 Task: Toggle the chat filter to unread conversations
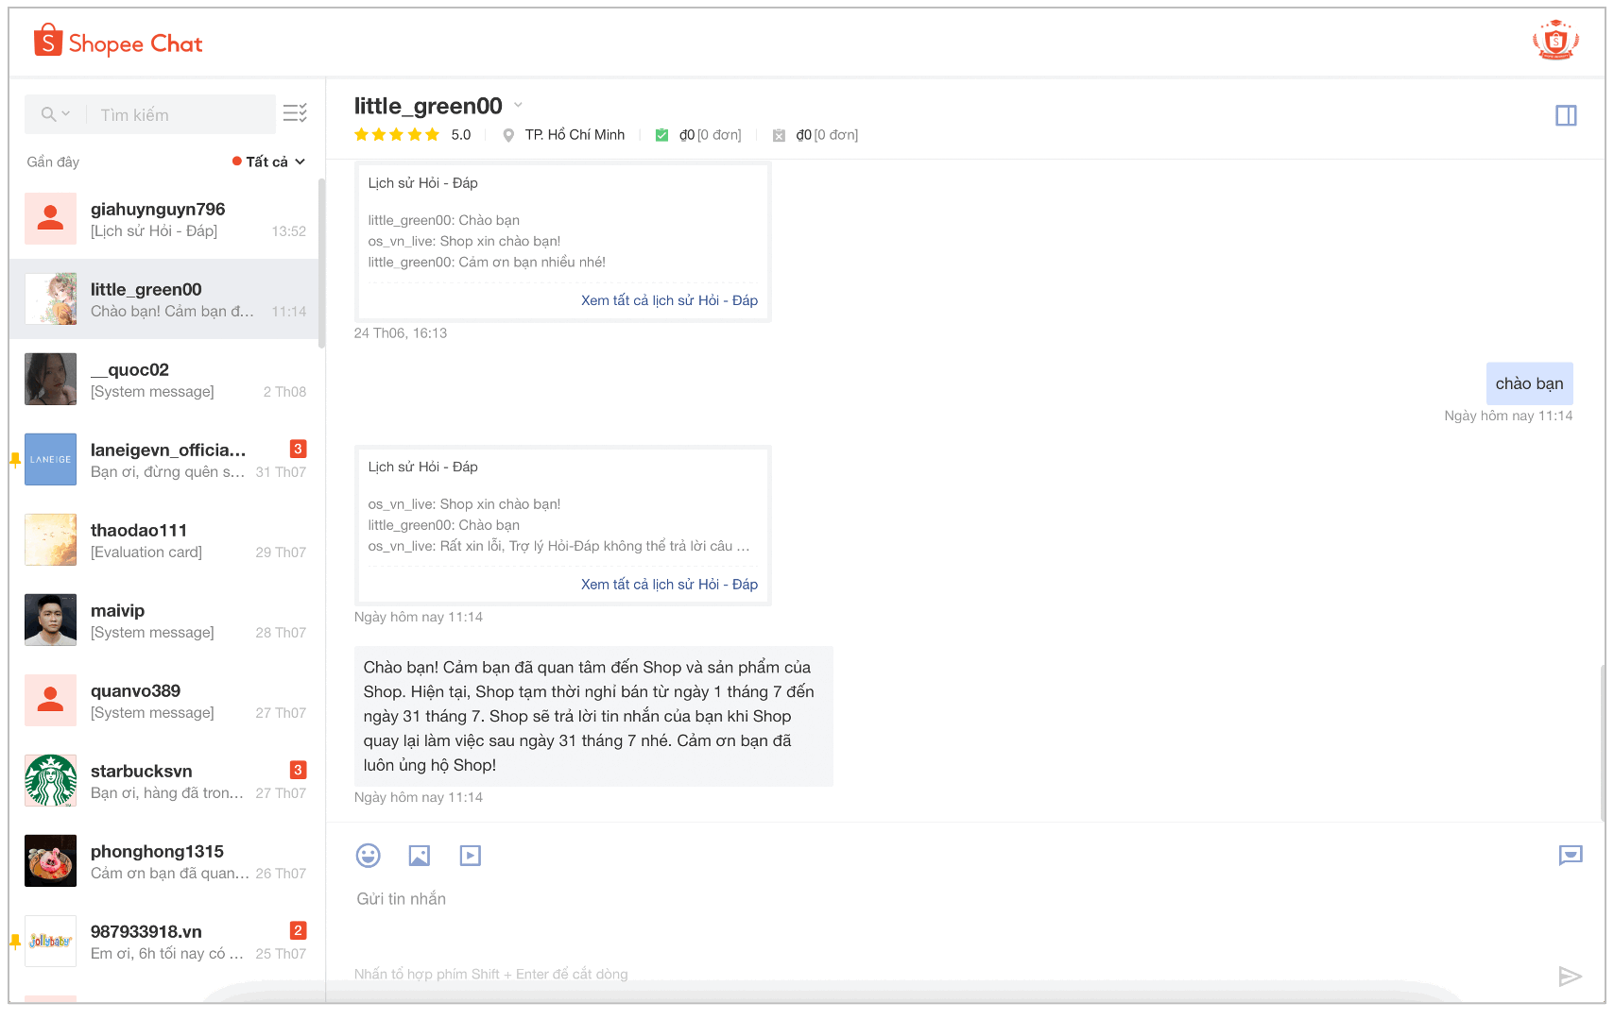point(236,161)
